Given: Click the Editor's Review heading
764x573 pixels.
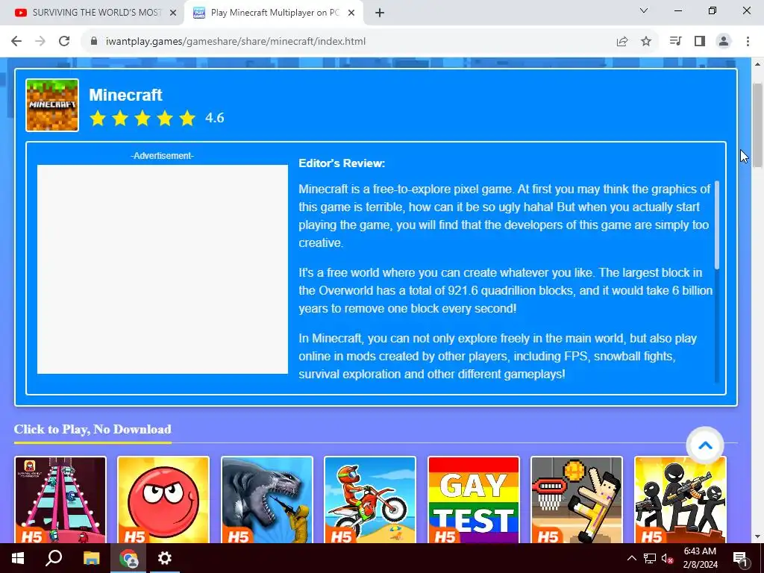Looking at the screenshot, I should [x=342, y=163].
